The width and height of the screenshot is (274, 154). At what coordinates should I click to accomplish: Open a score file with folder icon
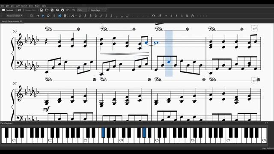click(47, 10)
